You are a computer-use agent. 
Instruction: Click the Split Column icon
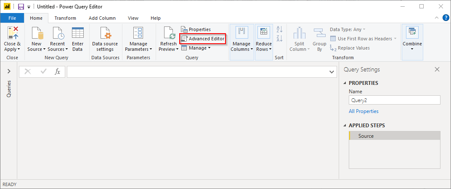coord(300,33)
